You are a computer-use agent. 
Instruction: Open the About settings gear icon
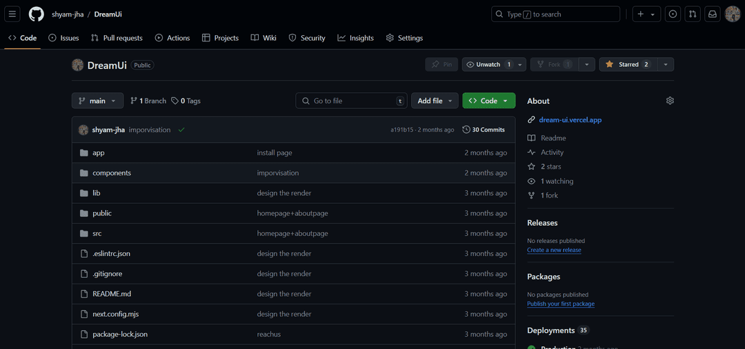(670, 101)
